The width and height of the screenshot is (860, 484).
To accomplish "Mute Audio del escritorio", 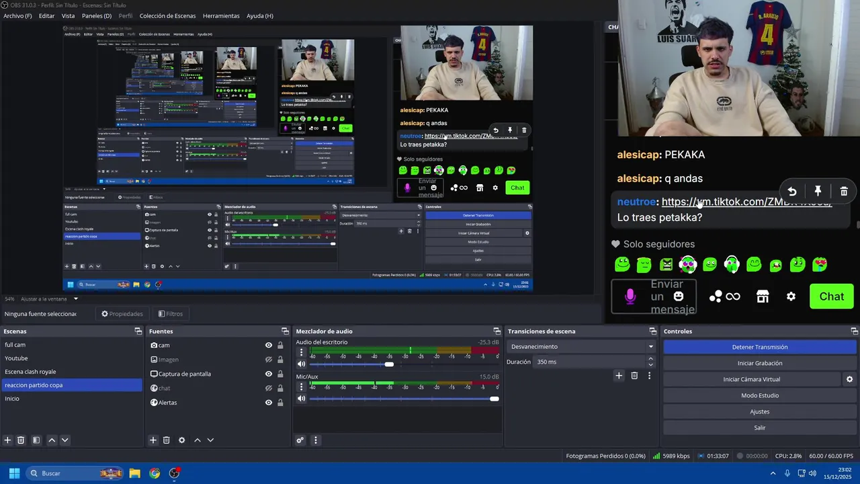I will point(301,364).
